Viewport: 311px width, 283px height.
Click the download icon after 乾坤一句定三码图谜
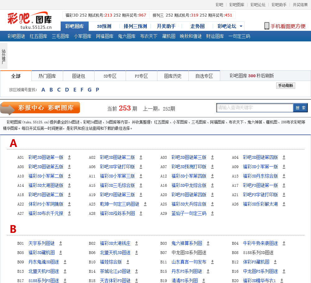coord(145,204)
